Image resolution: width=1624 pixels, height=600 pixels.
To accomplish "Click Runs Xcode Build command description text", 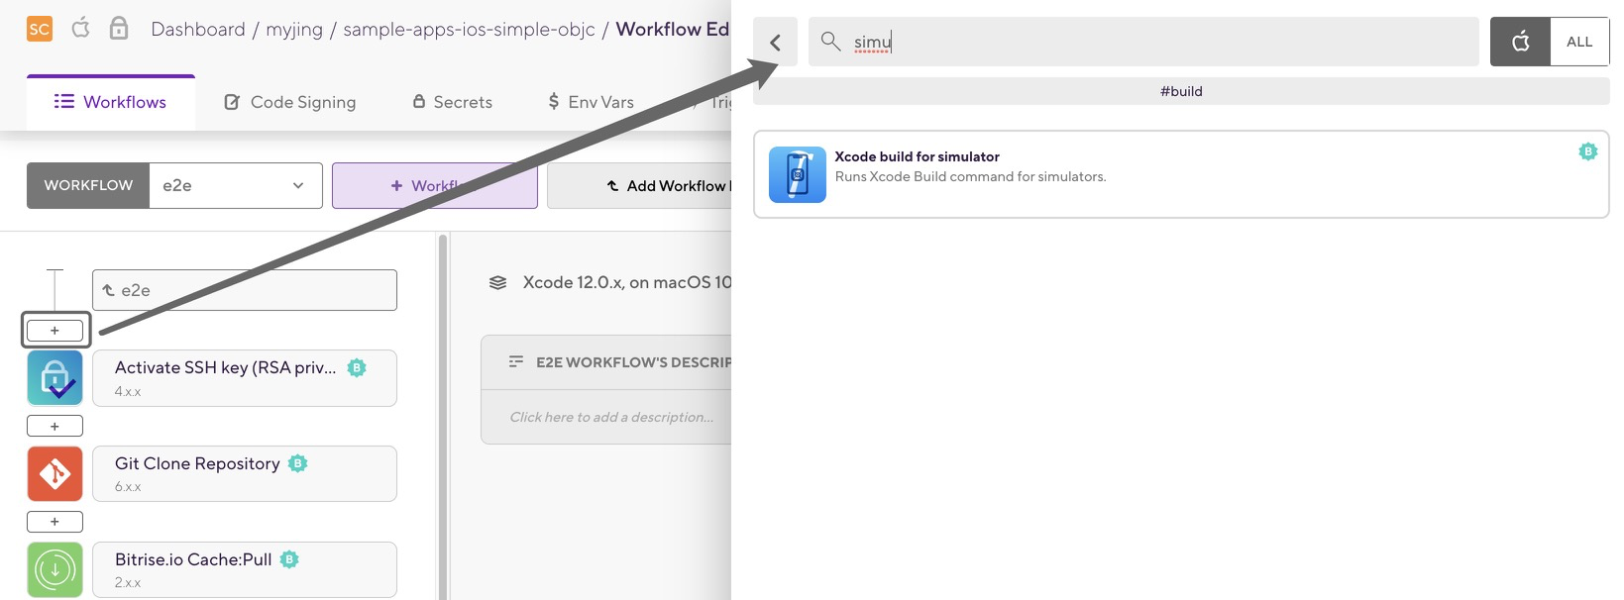I will pyautogui.click(x=970, y=176).
